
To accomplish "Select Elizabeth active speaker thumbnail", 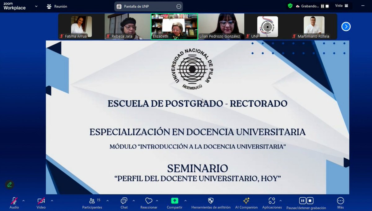I will (x=175, y=27).
